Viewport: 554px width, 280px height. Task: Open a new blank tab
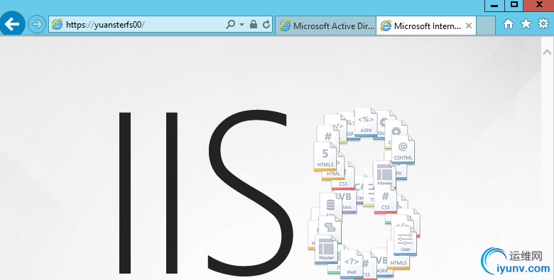click(485, 26)
